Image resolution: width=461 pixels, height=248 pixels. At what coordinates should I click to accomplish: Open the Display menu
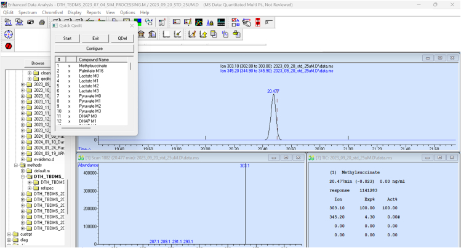coord(74,12)
